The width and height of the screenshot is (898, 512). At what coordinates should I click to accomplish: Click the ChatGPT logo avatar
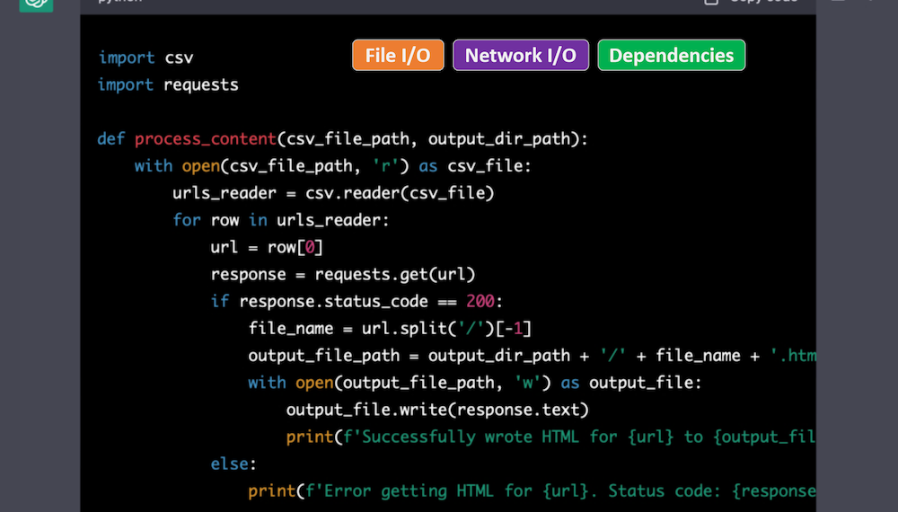pos(36,3)
